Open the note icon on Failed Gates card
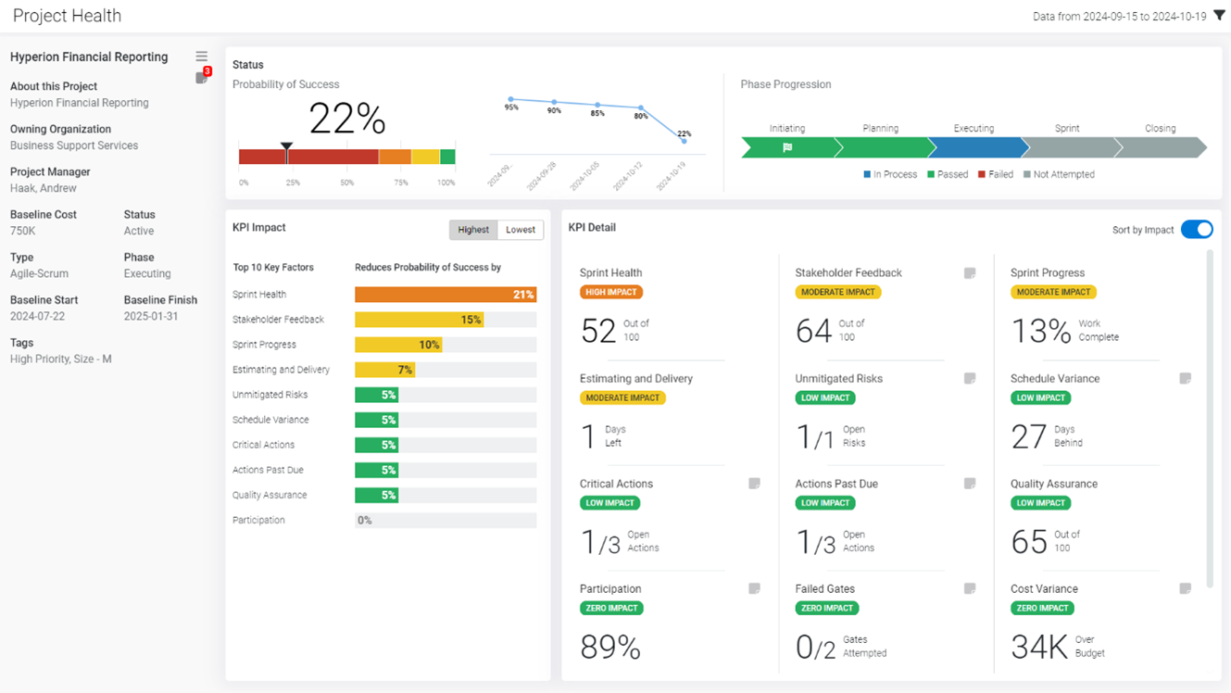Viewport: 1231px width, 693px height. [970, 588]
